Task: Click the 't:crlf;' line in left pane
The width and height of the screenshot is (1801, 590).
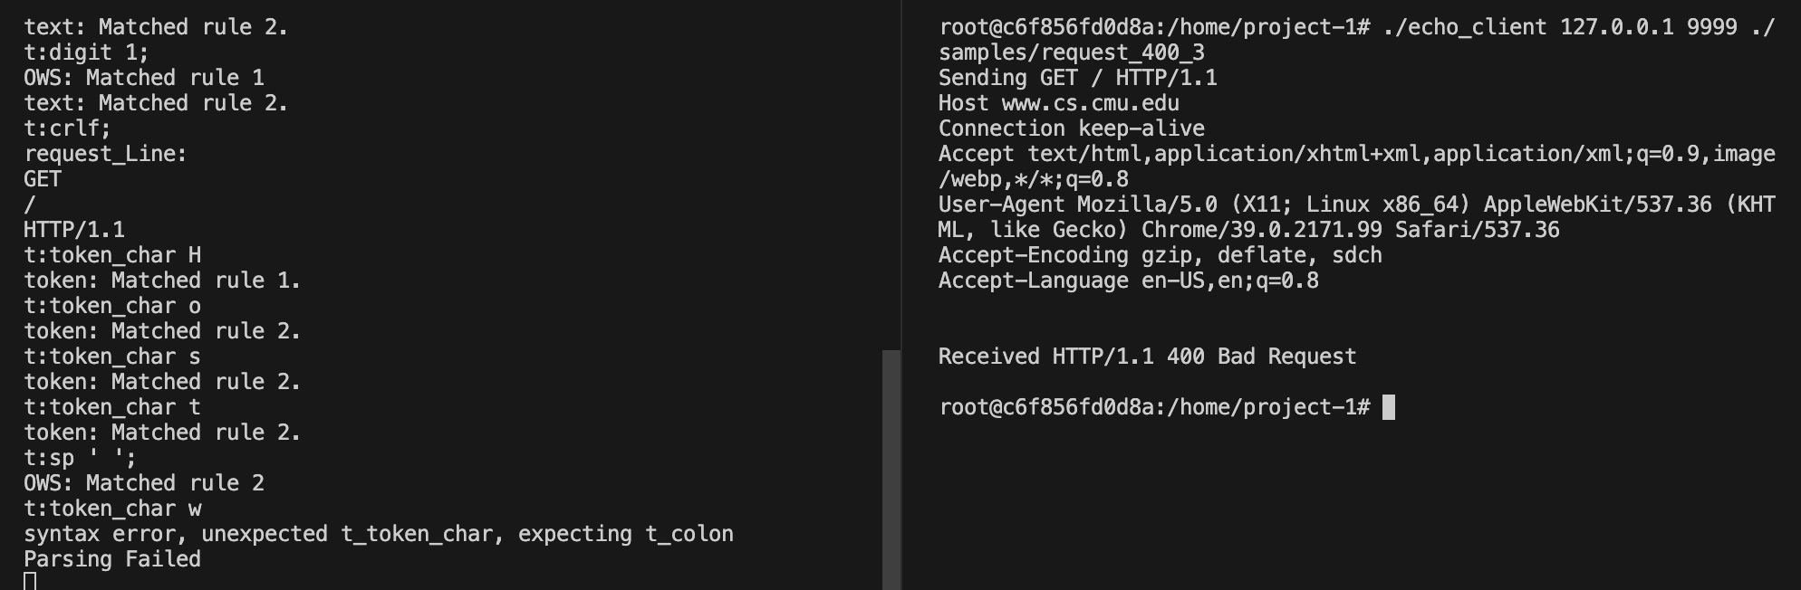Action: 67,128
